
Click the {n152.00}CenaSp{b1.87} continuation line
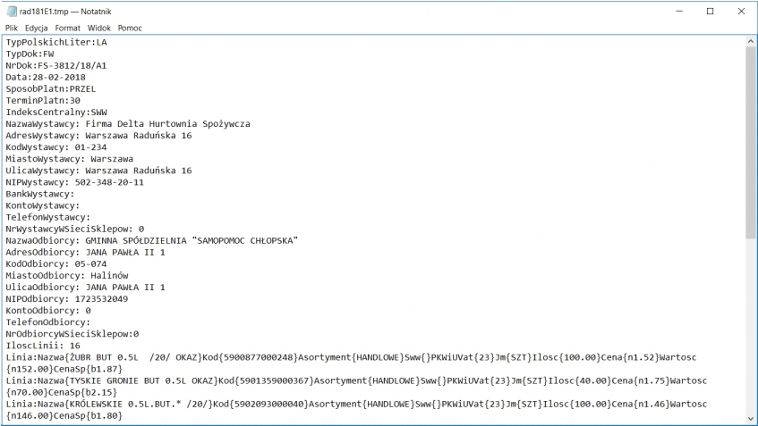pos(64,369)
